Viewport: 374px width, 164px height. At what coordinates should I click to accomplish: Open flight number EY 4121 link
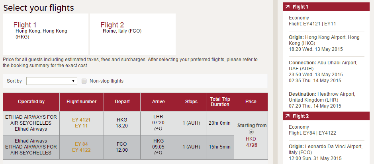(81, 120)
